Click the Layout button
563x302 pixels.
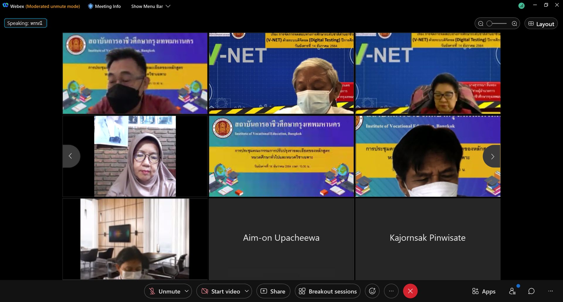pos(541,24)
